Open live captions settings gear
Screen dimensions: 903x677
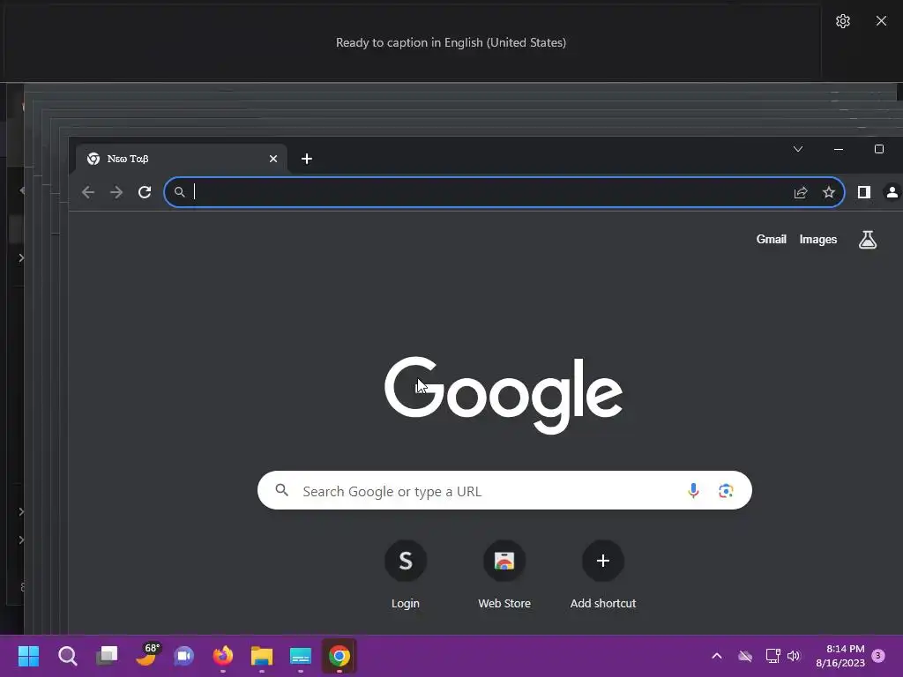[x=842, y=21]
